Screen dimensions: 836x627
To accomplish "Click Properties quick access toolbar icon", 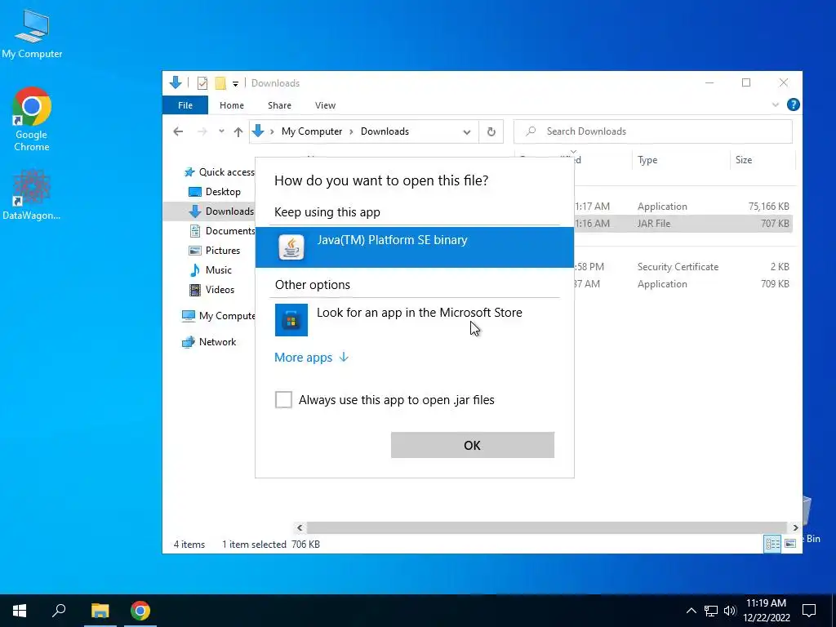I will 202,83.
